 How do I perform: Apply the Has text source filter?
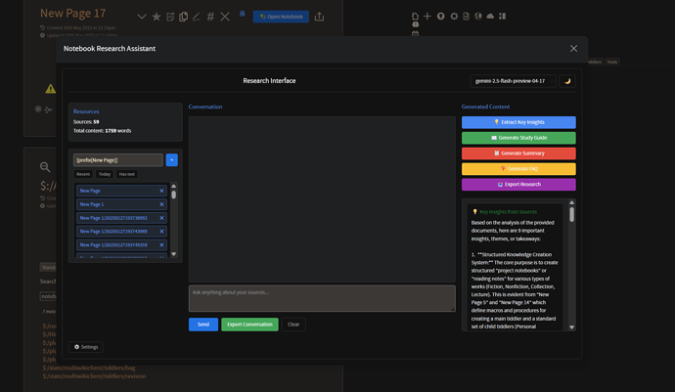126,174
